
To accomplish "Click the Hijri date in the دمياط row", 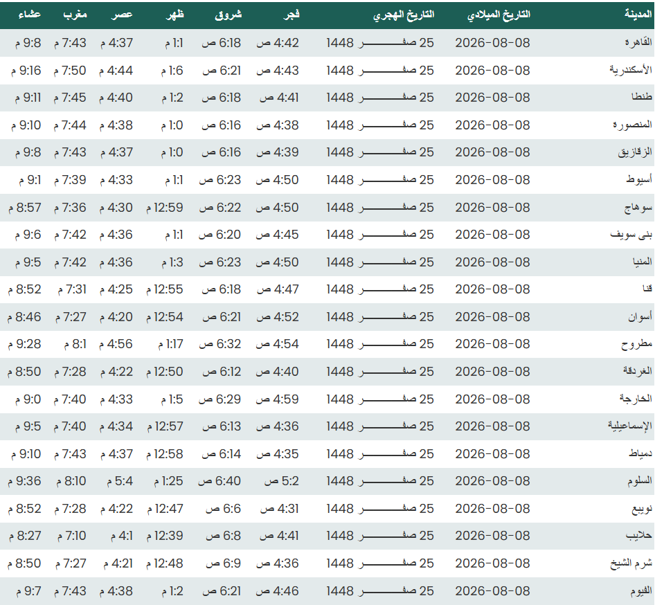I will [380, 454].
